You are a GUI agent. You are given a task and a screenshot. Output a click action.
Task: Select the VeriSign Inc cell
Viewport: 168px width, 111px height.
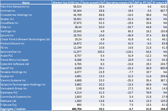pos(8,31)
